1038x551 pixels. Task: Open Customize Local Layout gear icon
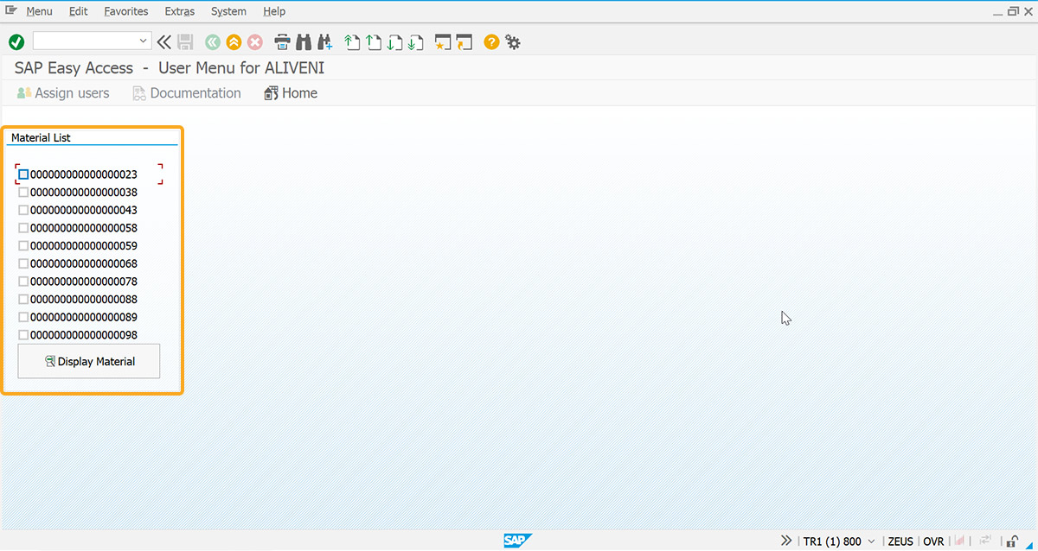[x=513, y=41]
